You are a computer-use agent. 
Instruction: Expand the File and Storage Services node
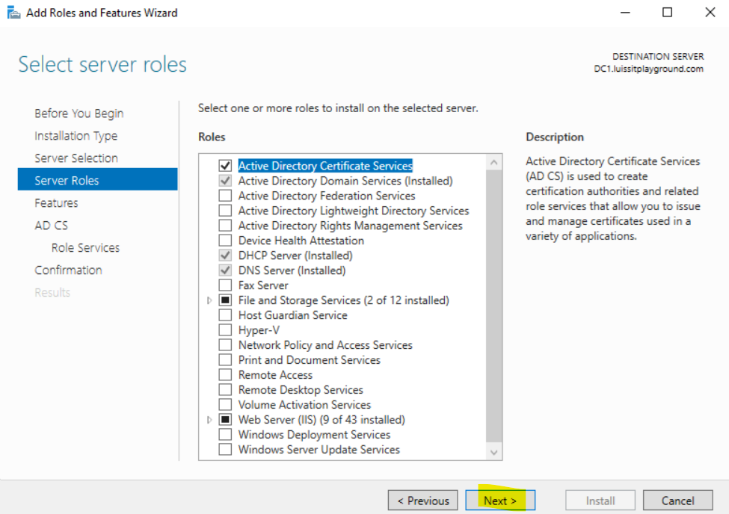tap(209, 300)
